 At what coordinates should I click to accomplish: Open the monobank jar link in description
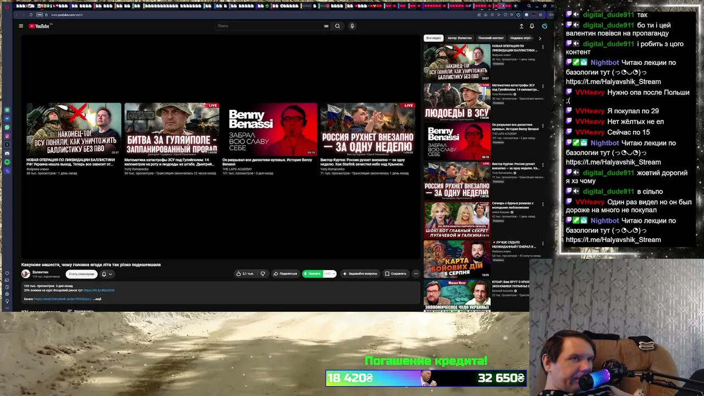pos(63,299)
